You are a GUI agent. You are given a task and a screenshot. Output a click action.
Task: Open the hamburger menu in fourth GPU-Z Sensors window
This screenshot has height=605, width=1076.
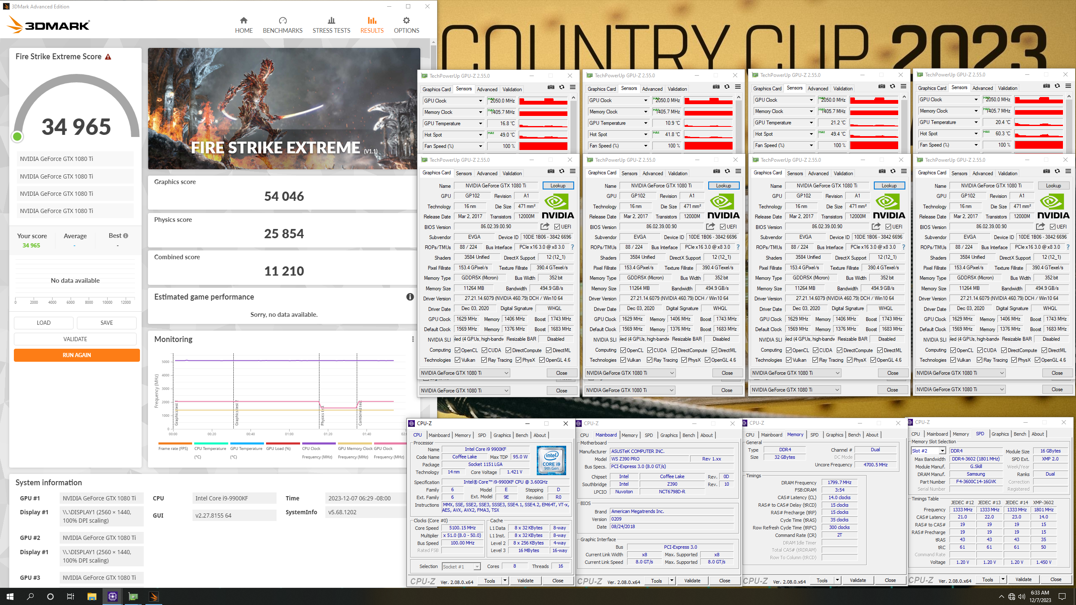[x=1068, y=86]
